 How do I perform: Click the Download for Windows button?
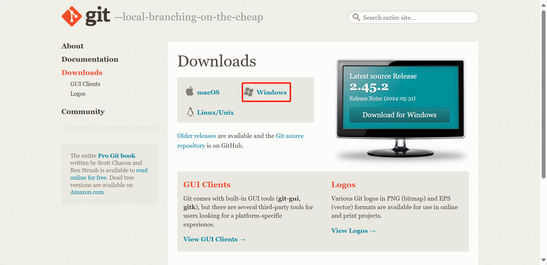[x=399, y=115]
